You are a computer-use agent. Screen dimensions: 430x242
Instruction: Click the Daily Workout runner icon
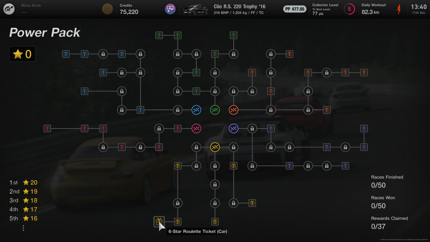pyautogui.click(x=398, y=9)
